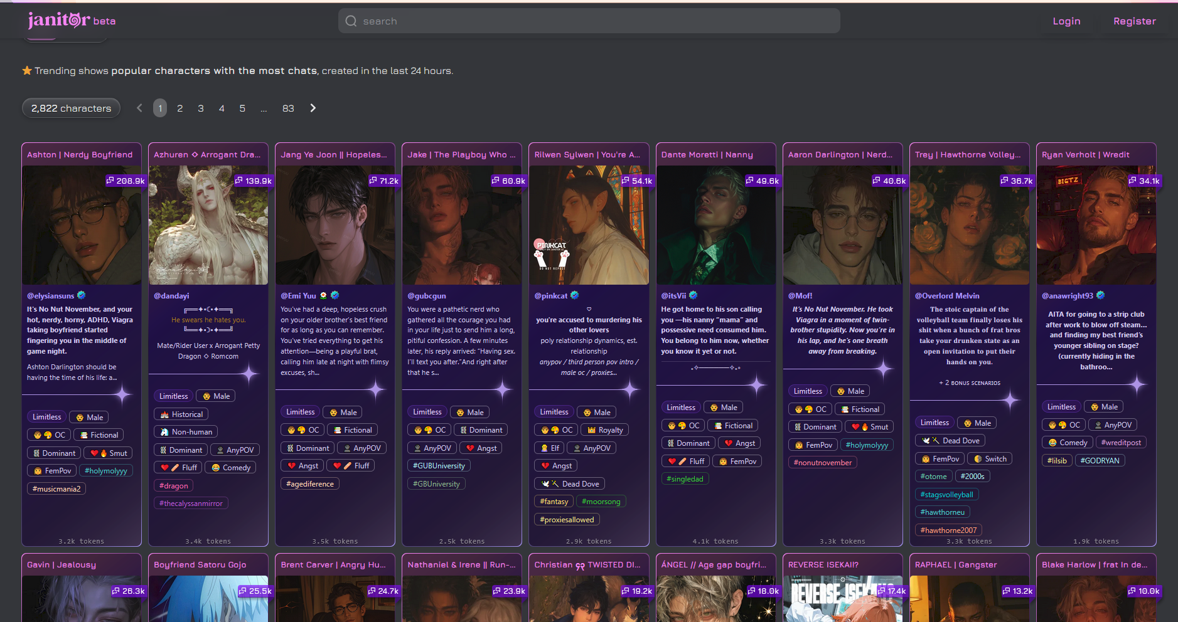Go to page 2
This screenshot has height=622, width=1178.
coord(180,108)
